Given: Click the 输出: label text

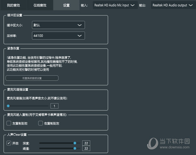Looking at the screenshot, I should pyautogui.click(x=142, y=5).
